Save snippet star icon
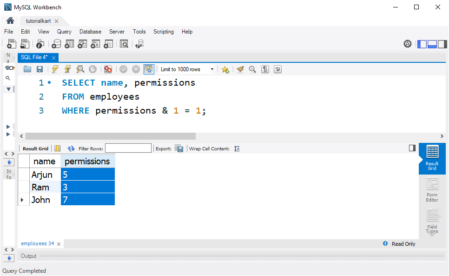Image resolution: width=449 pixels, height=276 pixels. (x=225, y=69)
